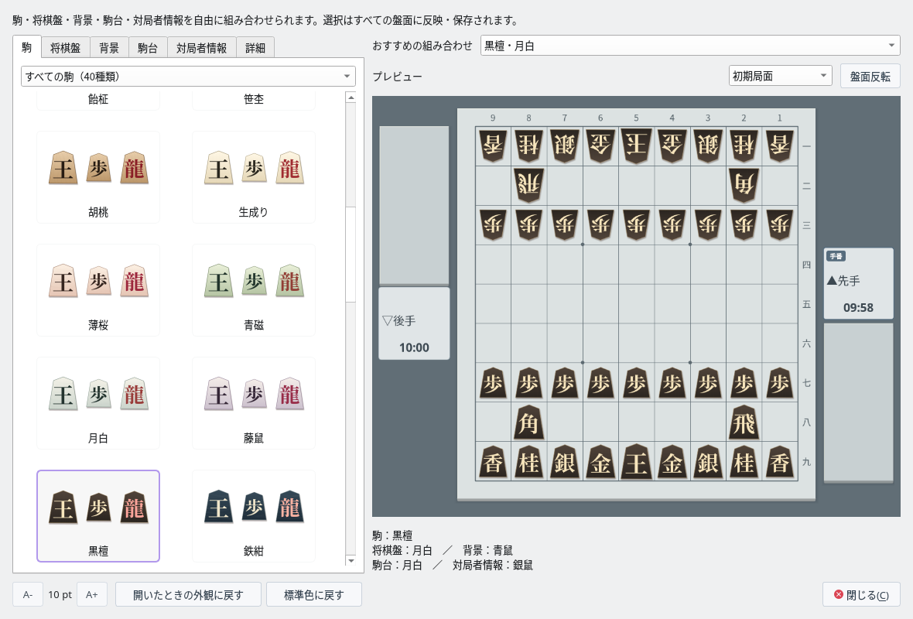Click the 後手 piece stand on the left
913x619 pixels.
click(414, 206)
